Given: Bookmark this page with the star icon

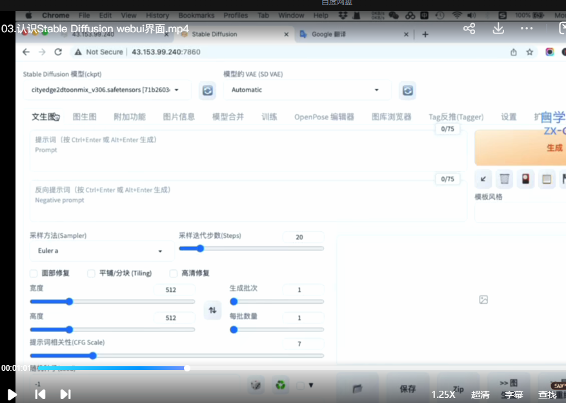Looking at the screenshot, I should point(530,52).
